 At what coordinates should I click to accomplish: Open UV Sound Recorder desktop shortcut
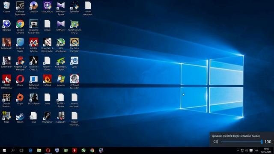[x=74, y=82]
